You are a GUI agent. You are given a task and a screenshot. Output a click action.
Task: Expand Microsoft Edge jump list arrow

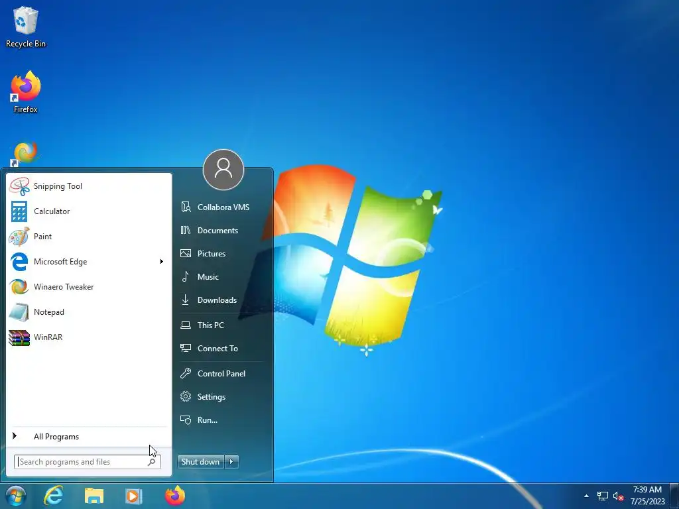tap(162, 261)
